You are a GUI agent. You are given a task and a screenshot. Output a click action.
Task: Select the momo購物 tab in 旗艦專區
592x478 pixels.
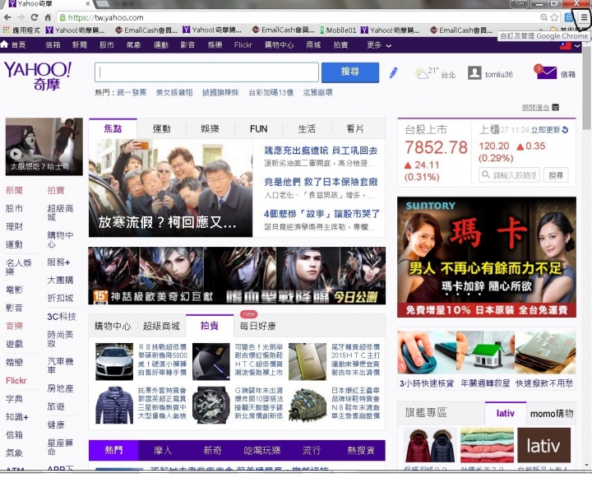point(552,414)
